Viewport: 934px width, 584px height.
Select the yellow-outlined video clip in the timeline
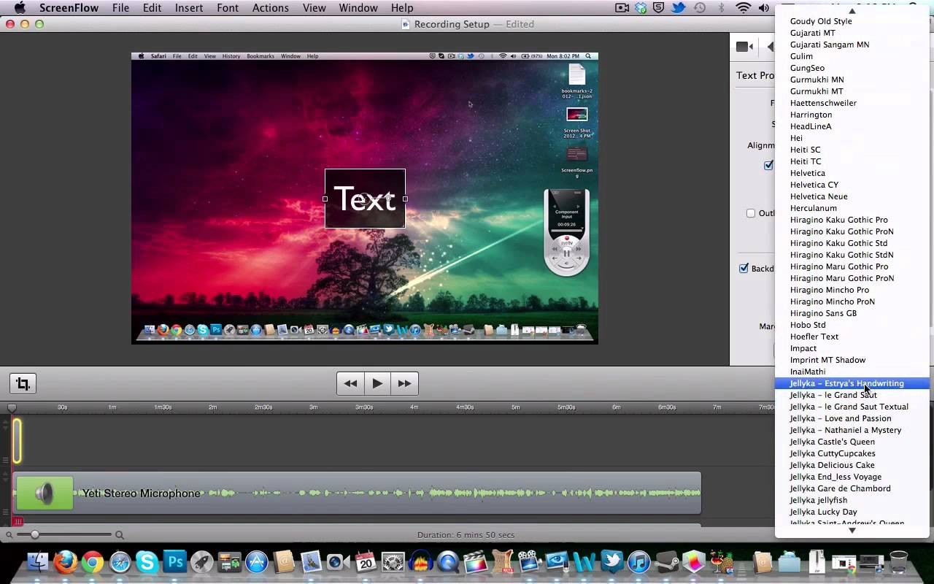coord(17,441)
